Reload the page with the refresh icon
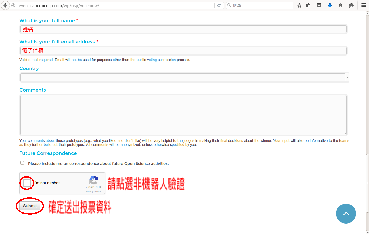This screenshot has height=234, width=369. point(219,5)
